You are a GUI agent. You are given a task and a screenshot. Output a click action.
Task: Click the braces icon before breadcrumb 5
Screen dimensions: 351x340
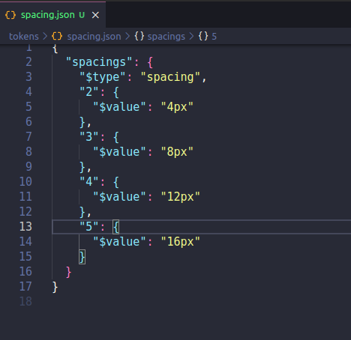pos(203,36)
